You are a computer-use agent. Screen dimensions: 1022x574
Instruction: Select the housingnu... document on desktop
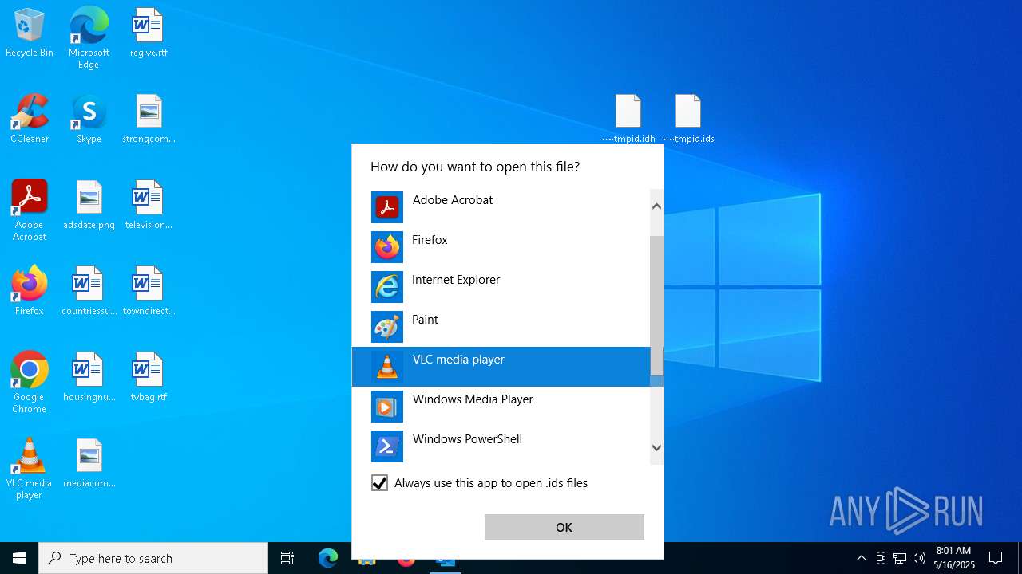pyautogui.click(x=89, y=378)
